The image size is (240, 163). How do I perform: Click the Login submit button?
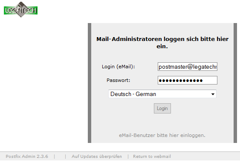coord(162,108)
